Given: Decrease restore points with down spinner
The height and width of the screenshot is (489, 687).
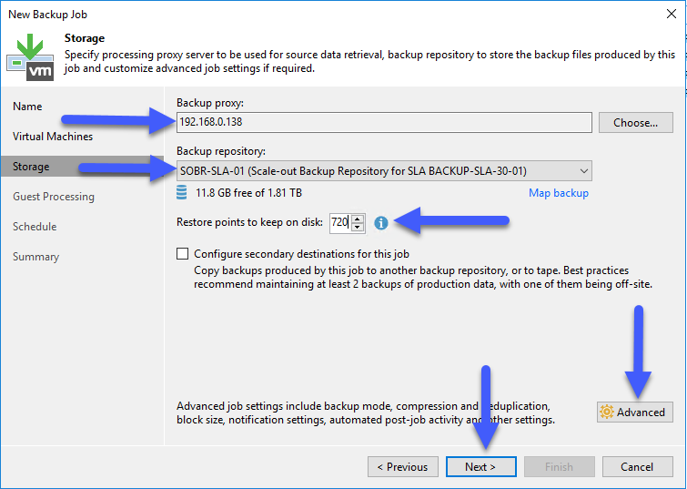Looking at the screenshot, I should pos(358,227).
